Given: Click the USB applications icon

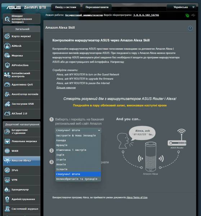Looking at the screenshot, I should coord(7,104).
